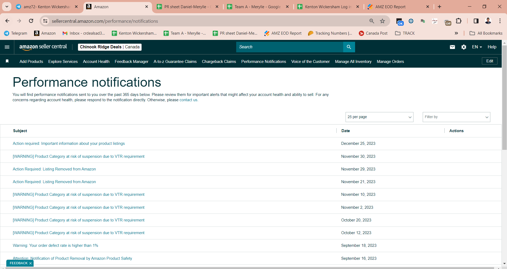Open Add Products in navigation bar

[x=31, y=62]
